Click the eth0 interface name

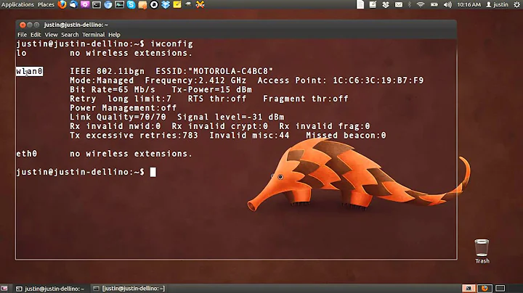click(x=27, y=154)
